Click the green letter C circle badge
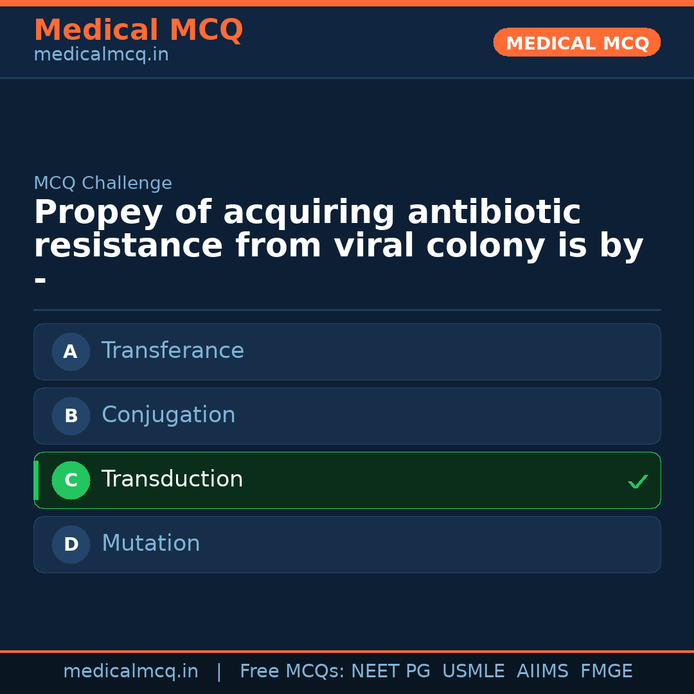This screenshot has height=694, width=694. 71,480
